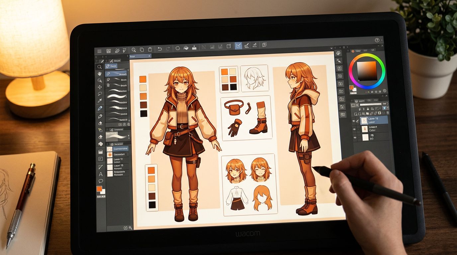
Task: Click the dotted circle selection icon
Action: coord(177,48)
